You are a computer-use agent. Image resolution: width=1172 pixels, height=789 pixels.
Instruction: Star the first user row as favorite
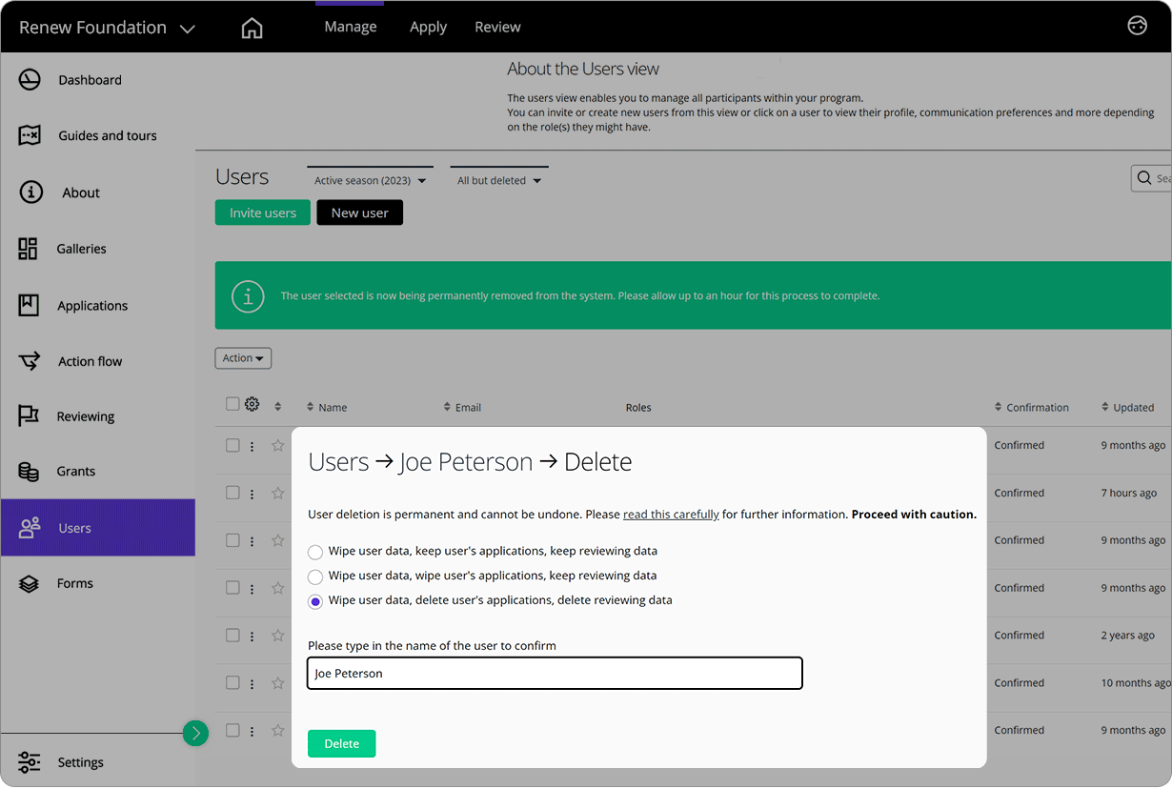click(277, 445)
